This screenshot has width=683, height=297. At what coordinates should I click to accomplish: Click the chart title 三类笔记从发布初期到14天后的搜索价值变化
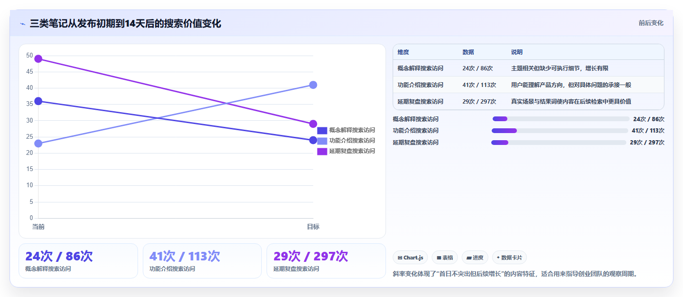[x=125, y=24]
